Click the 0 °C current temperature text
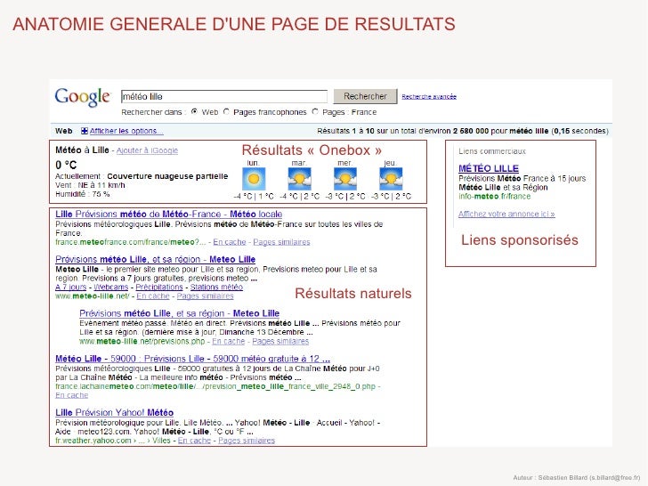Image resolution: width=648 pixels, height=486 pixels. [66, 165]
